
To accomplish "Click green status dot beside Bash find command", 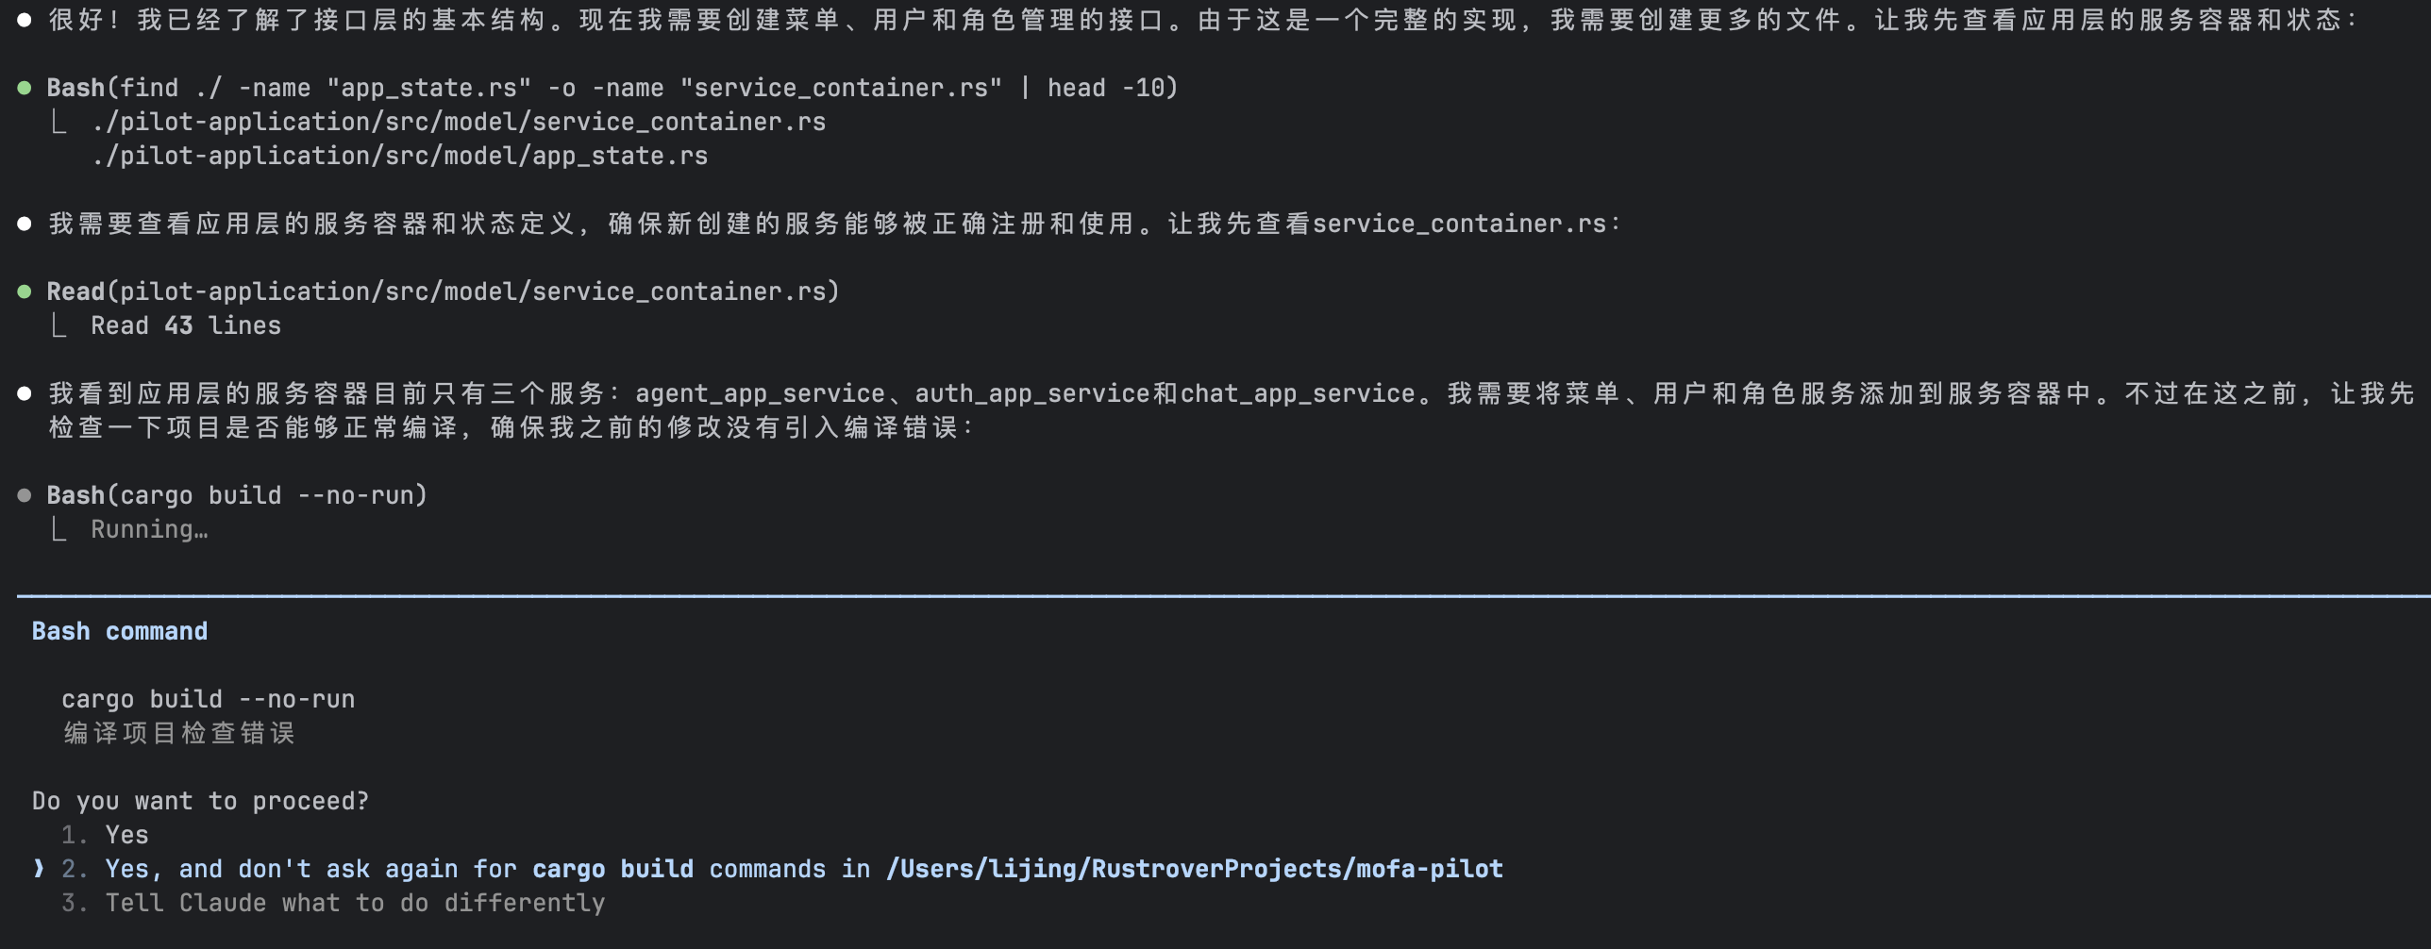I will [25, 89].
